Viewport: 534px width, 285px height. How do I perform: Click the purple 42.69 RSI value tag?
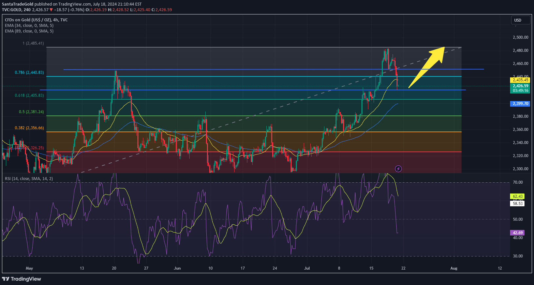[x=518, y=233]
